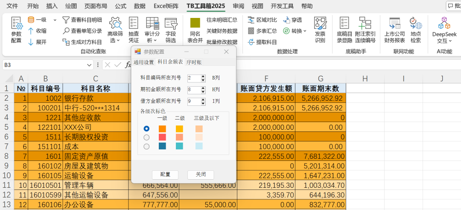This screenshot has height=210, width=461.
Task: Open 区域对比 tool
Action: (263, 20)
